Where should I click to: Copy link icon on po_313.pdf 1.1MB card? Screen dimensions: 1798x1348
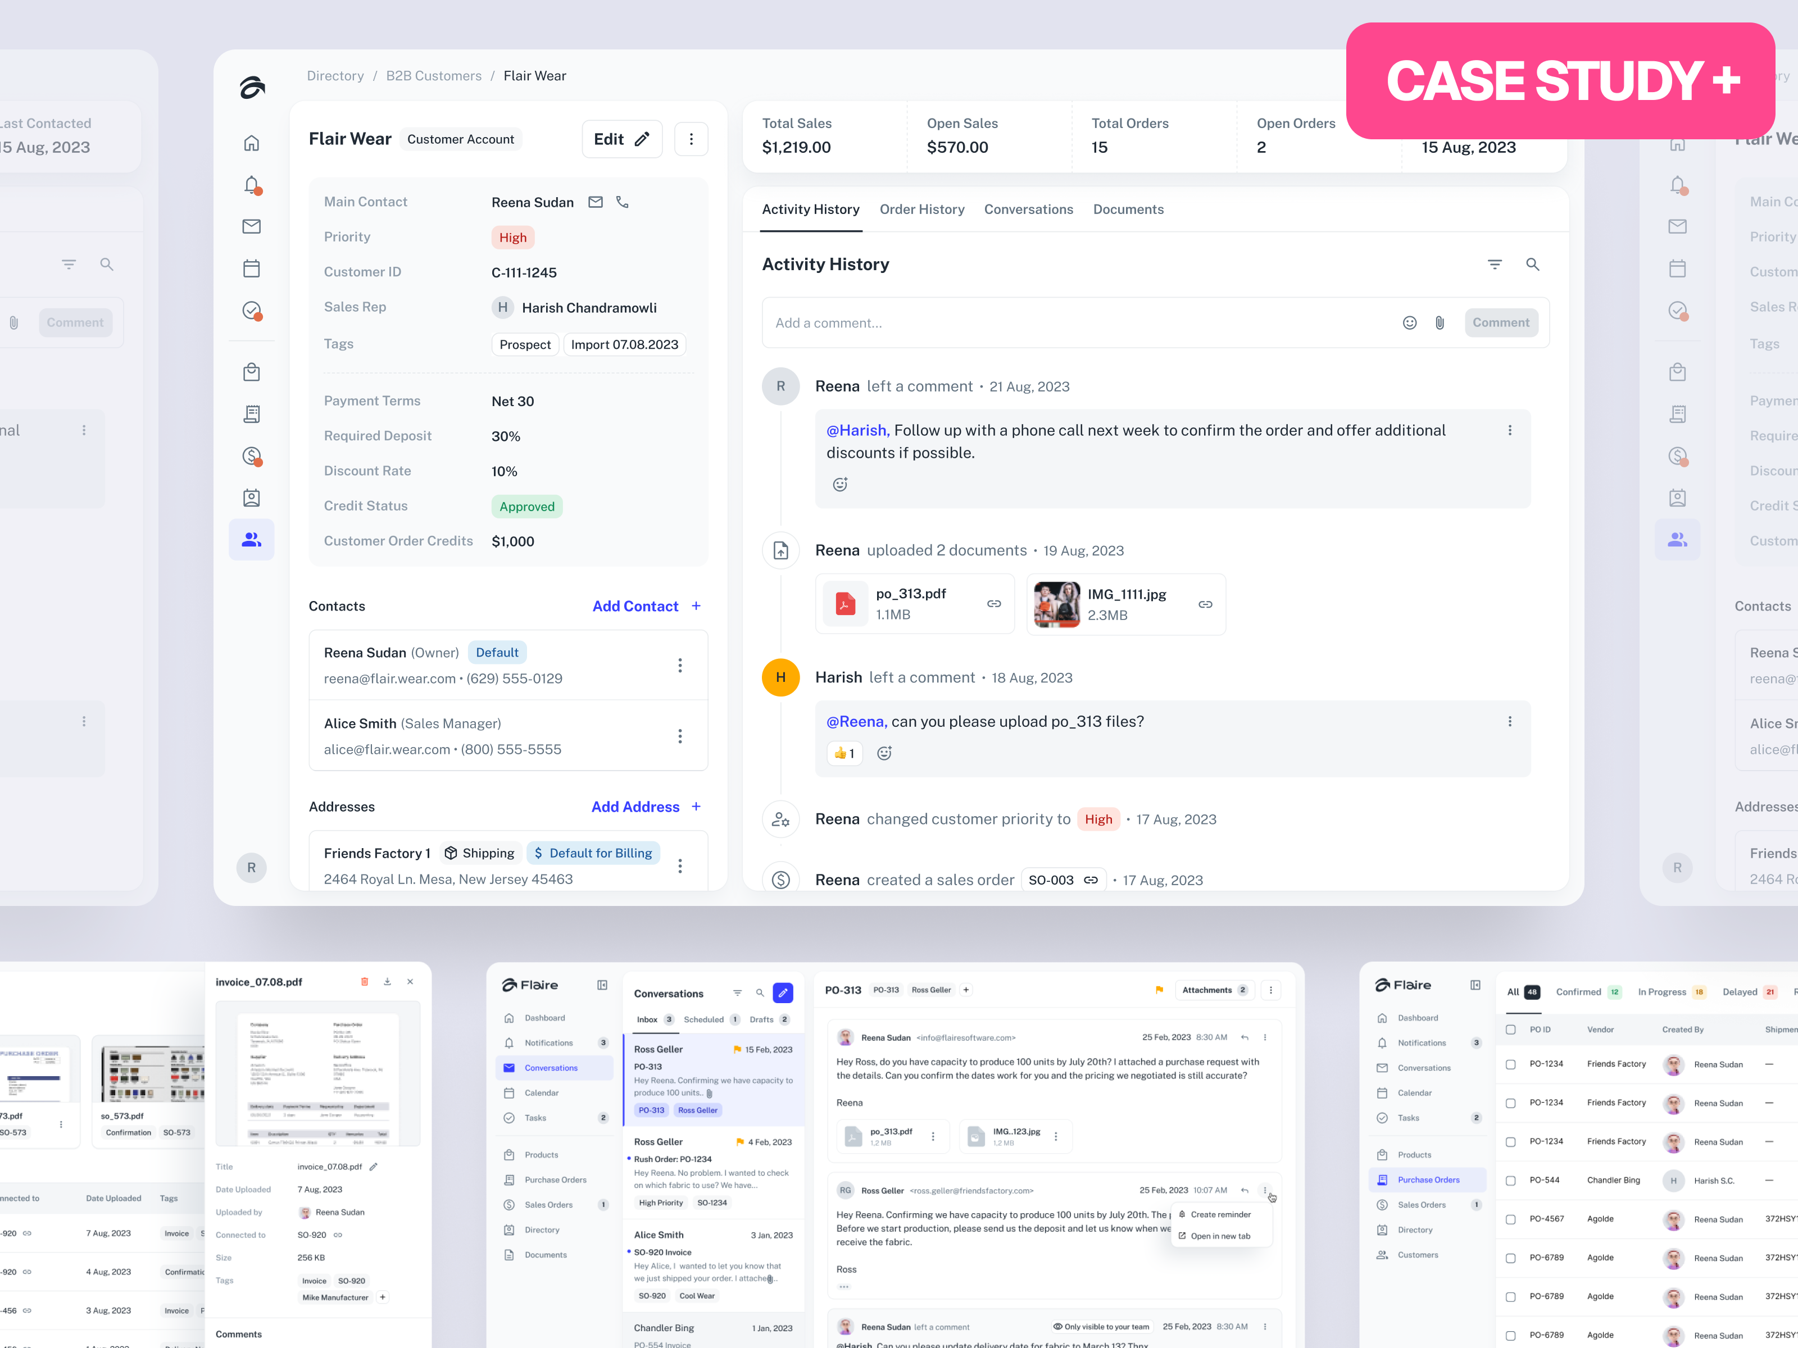[x=994, y=604]
